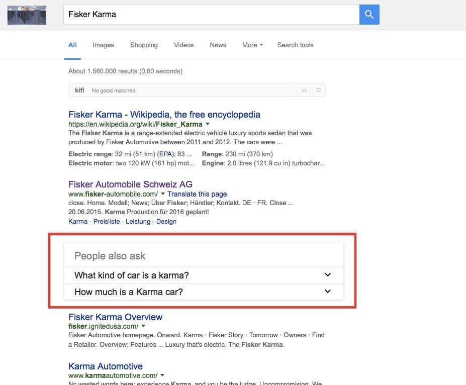Screen dimensions: 466x385
Task: Open fisker-automobile.com URL dropdown arrow
Action: point(162,194)
